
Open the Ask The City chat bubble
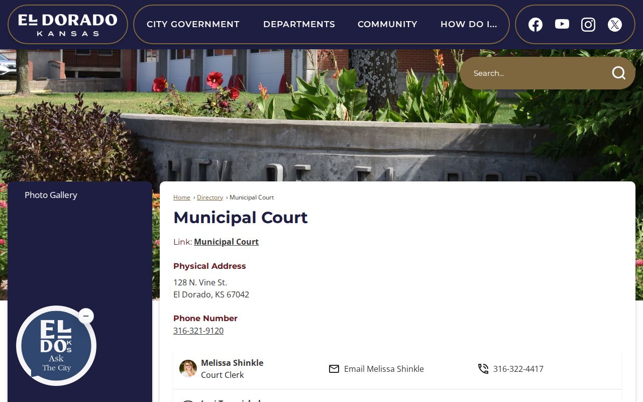(x=56, y=346)
